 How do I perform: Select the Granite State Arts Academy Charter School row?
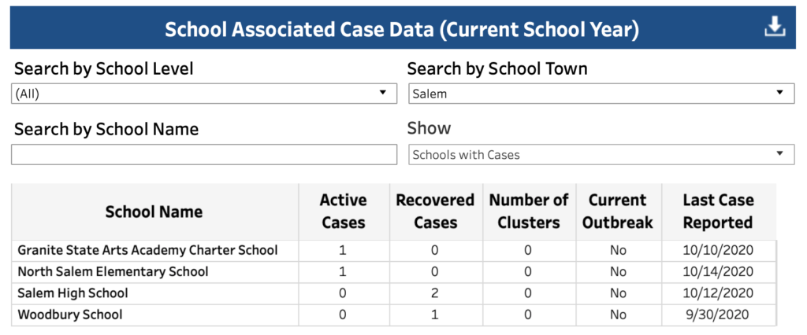(394, 251)
